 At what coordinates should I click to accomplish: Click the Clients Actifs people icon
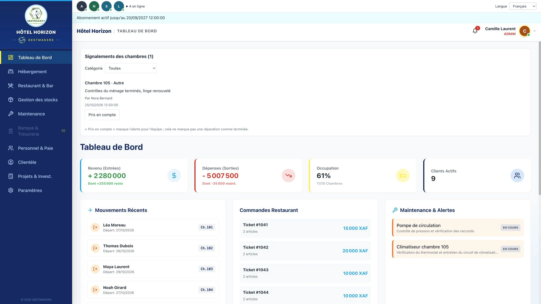tap(517, 176)
